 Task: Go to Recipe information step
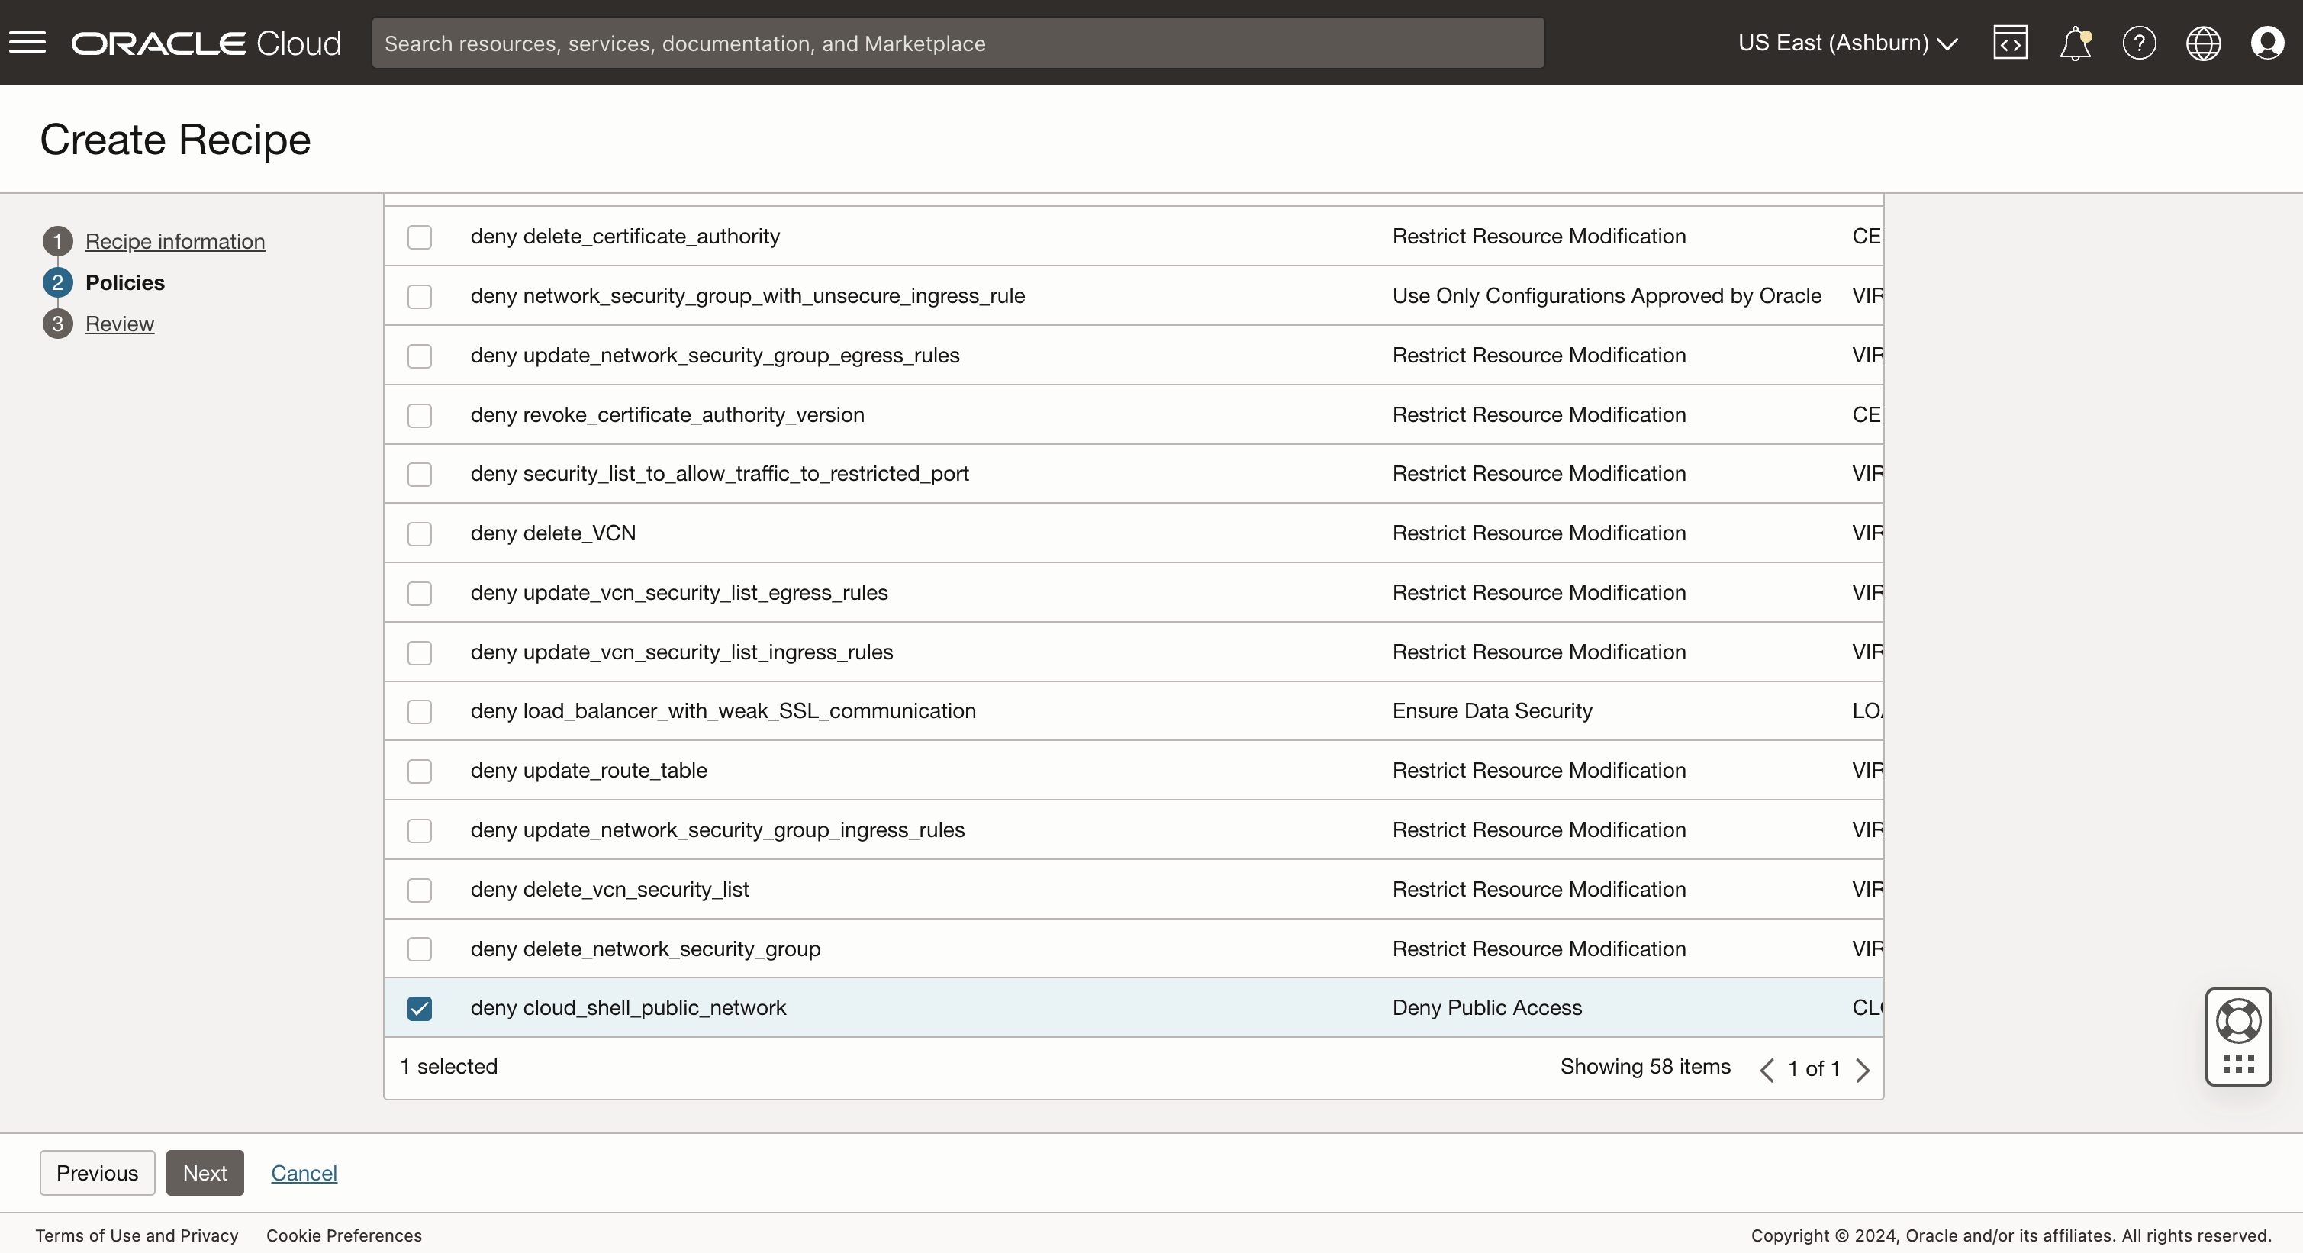pos(176,241)
